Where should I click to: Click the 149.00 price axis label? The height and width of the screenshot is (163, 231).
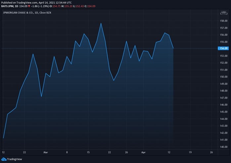coord(224,84)
